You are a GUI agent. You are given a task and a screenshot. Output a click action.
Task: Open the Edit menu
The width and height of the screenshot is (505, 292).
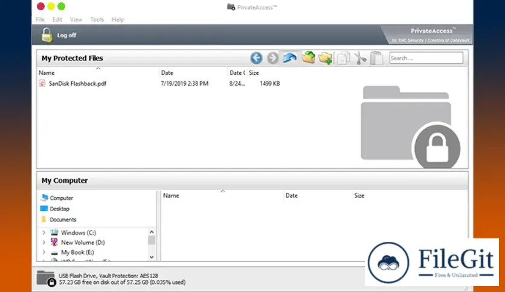point(57,20)
